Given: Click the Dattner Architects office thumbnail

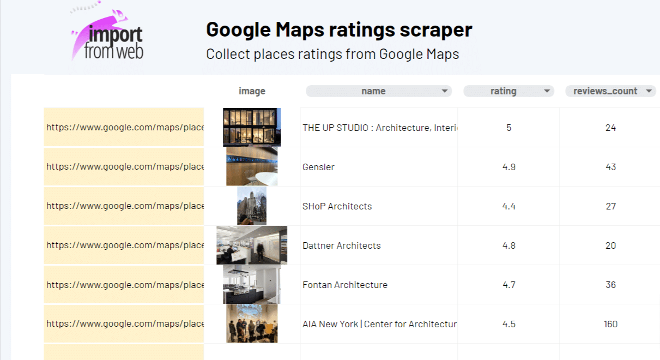Looking at the screenshot, I should (x=252, y=245).
